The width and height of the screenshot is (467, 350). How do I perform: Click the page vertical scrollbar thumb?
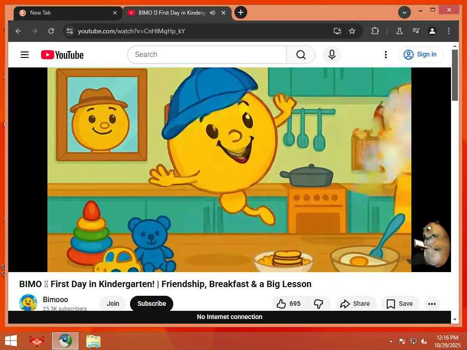455,75
